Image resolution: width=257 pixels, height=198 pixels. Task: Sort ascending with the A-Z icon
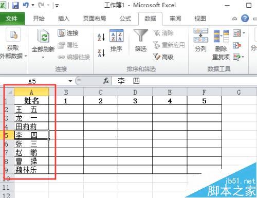pos(101,37)
